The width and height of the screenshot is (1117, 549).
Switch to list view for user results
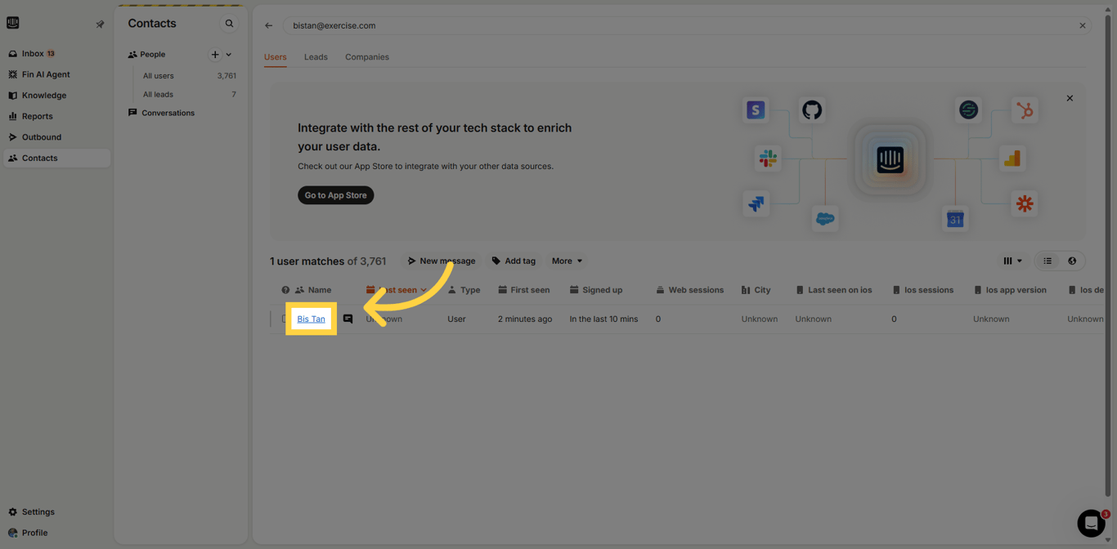point(1047,260)
